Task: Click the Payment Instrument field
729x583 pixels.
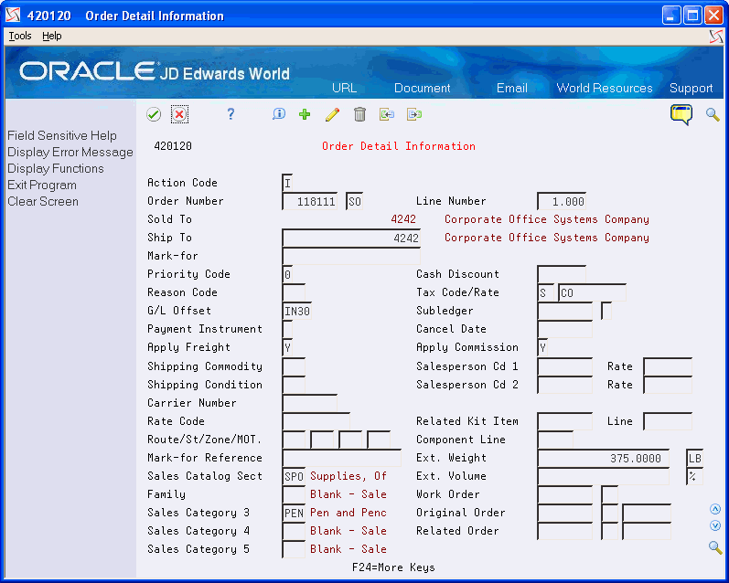Action: tap(287, 329)
